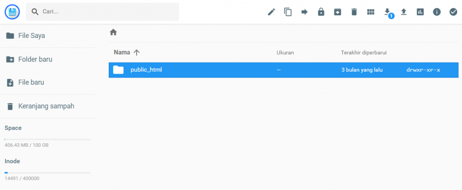
Task: Sort by the Nama column header
Action: click(127, 52)
